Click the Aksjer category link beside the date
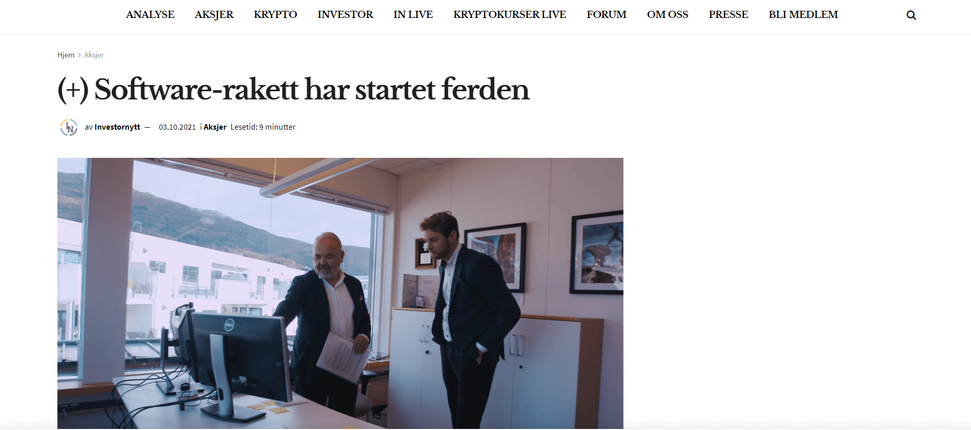The image size is (971, 430). pos(215,127)
